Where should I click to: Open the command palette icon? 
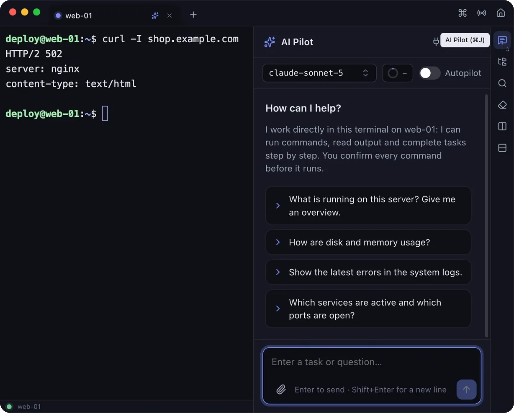pyautogui.click(x=462, y=13)
